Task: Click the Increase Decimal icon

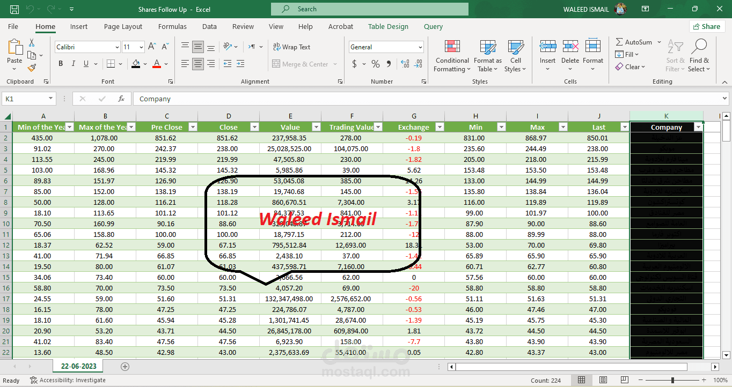Action: click(404, 64)
